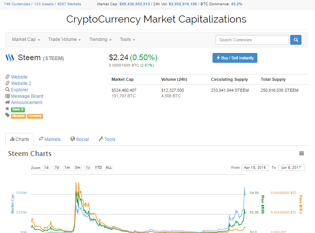Click the Market Cap axis label on chart

(12, 204)
